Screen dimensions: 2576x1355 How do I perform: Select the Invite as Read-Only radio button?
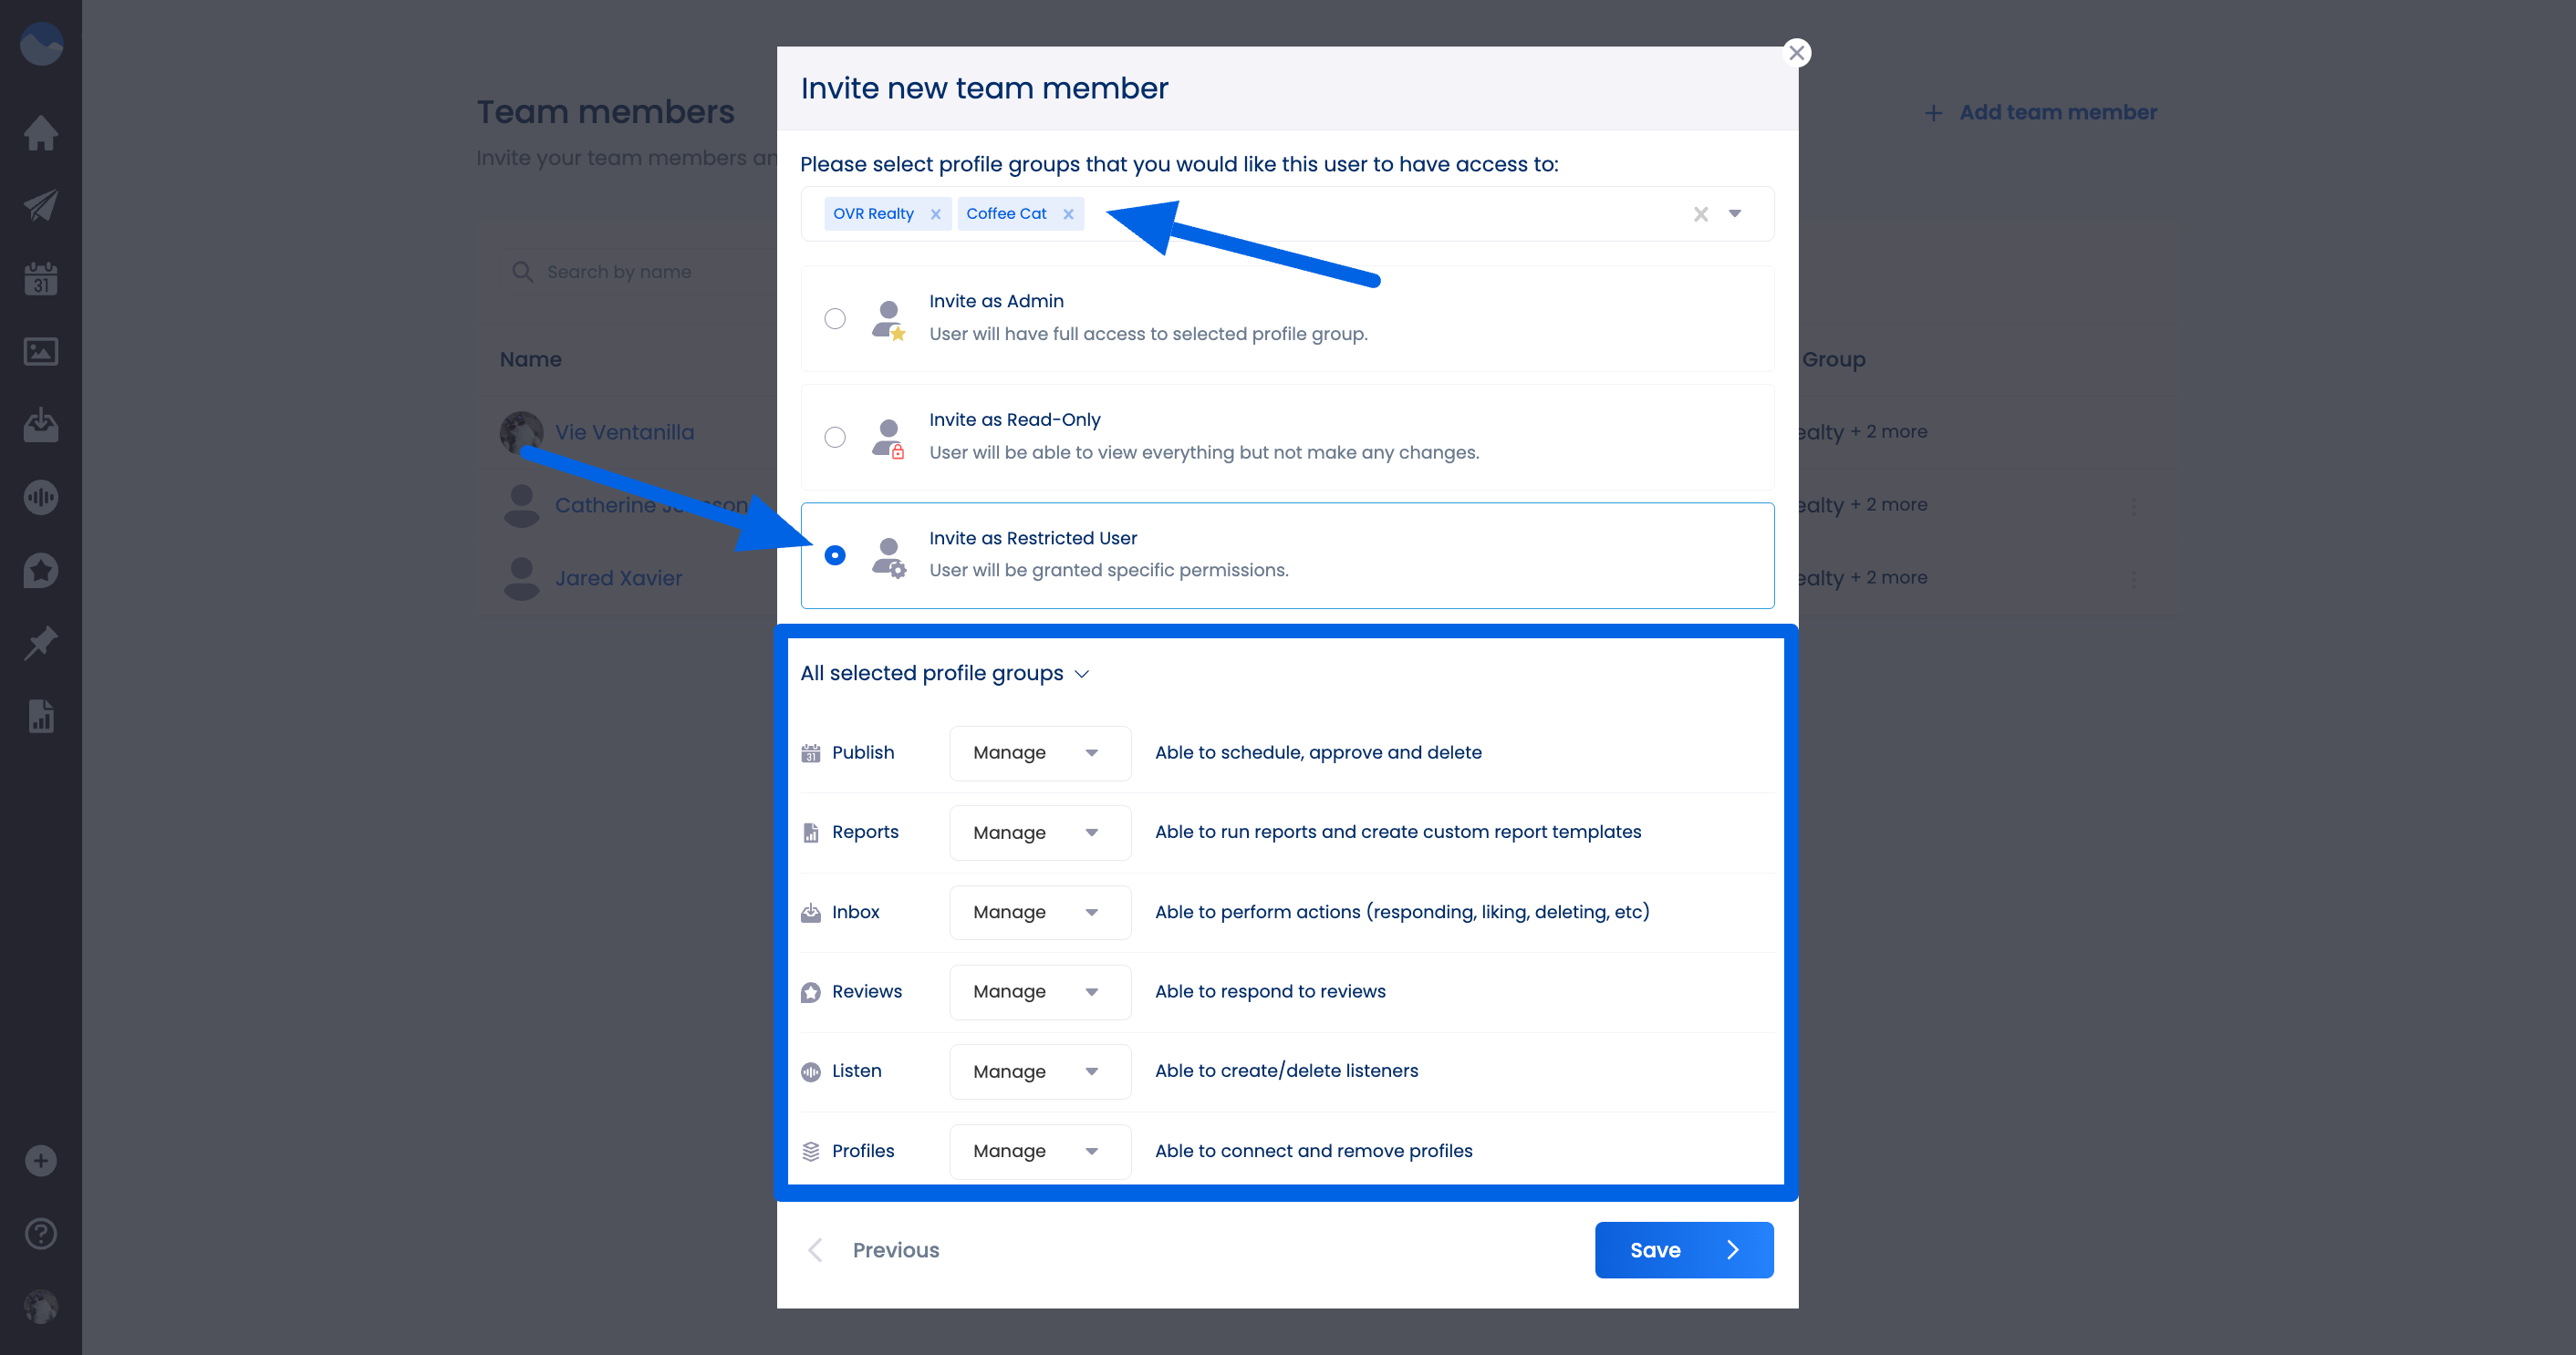tap(836, 437)
